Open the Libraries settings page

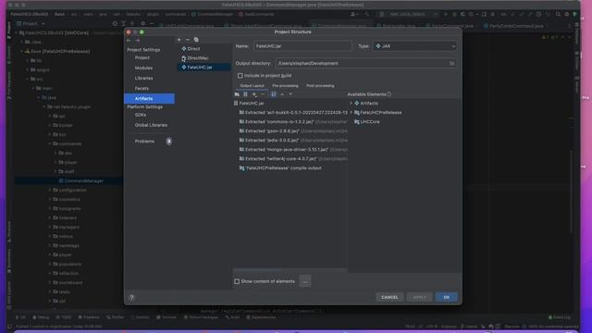tap(143, 78)
